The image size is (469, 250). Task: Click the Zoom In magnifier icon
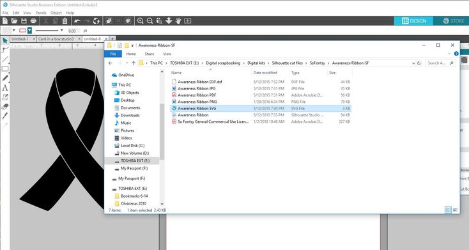[141, 20]
